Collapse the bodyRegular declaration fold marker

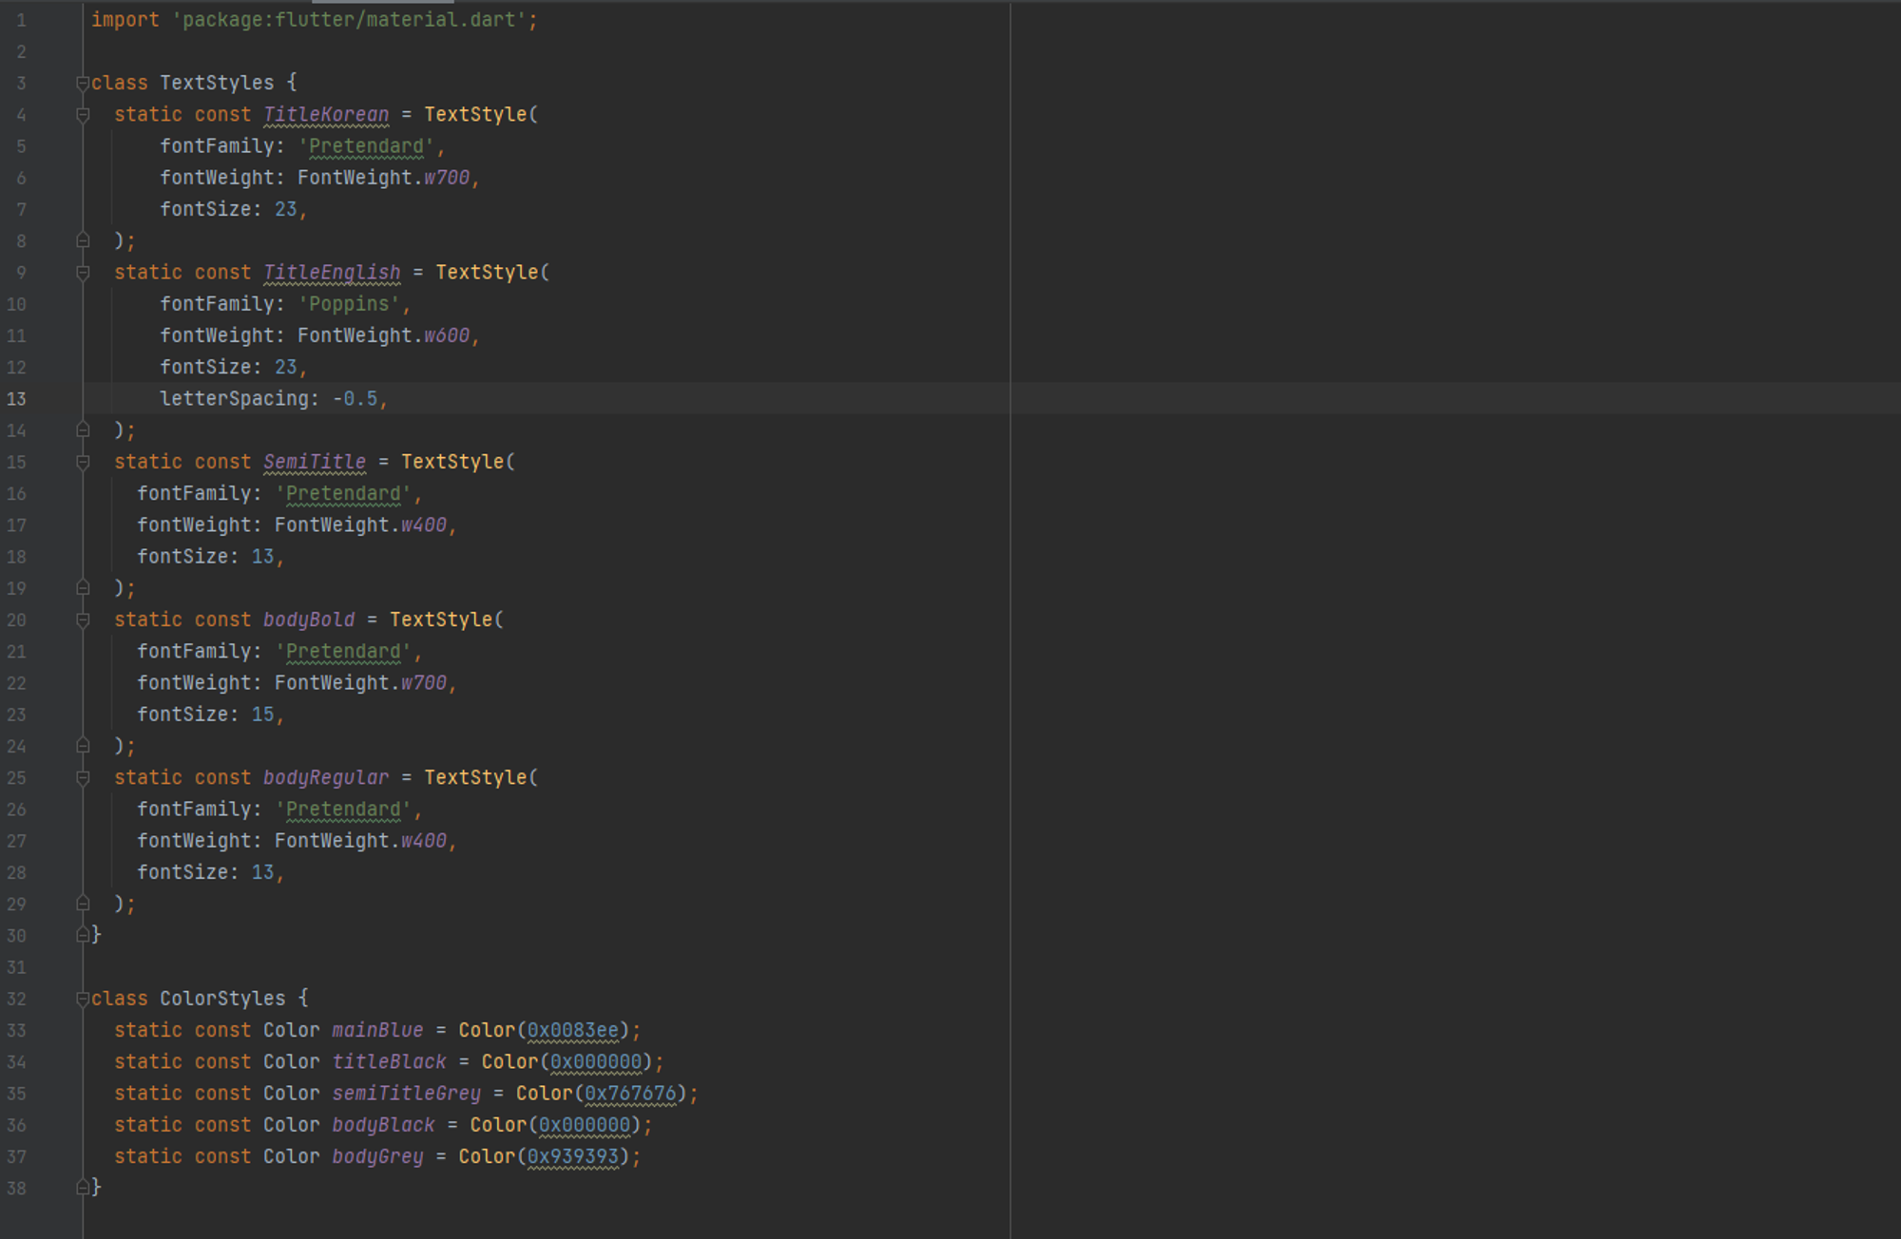[x=83, y=778]
